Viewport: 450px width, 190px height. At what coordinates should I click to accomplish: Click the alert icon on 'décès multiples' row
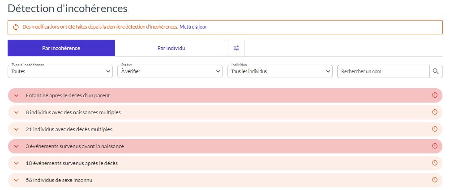[x=434, y=129]
